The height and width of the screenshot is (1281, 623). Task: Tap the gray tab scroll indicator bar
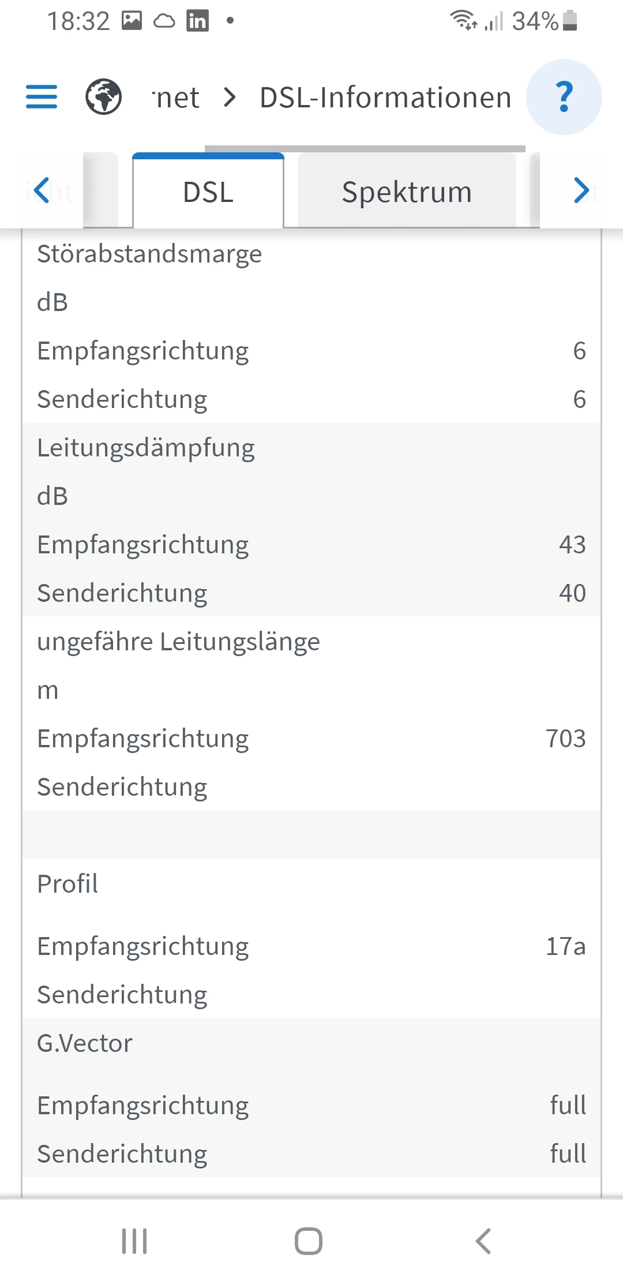(x=365, y=149)
